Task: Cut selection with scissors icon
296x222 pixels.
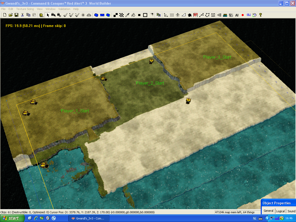Action: (x=22, y=15)
